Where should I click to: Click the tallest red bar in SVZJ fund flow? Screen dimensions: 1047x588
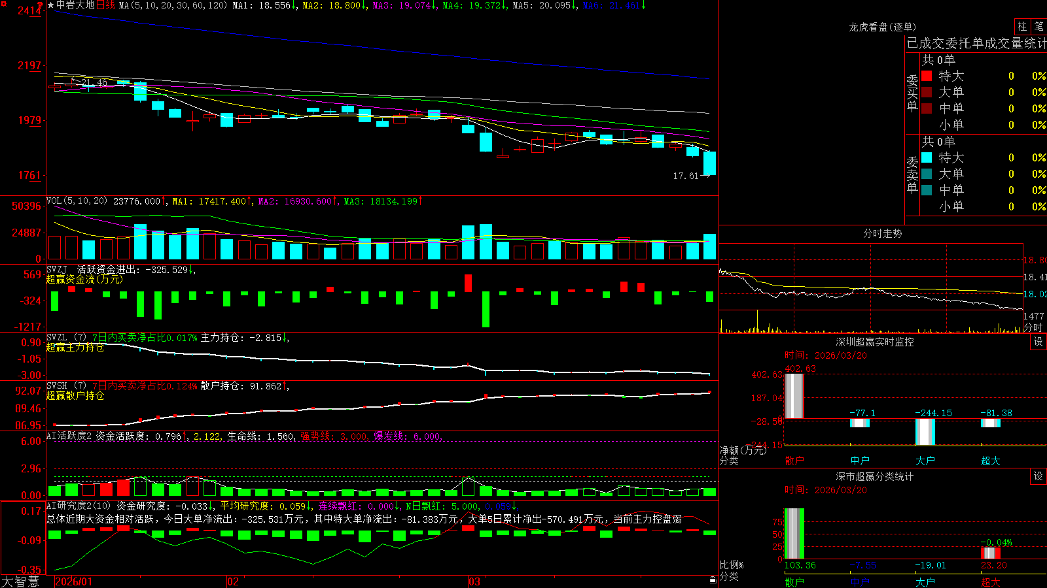pos(468,283)
